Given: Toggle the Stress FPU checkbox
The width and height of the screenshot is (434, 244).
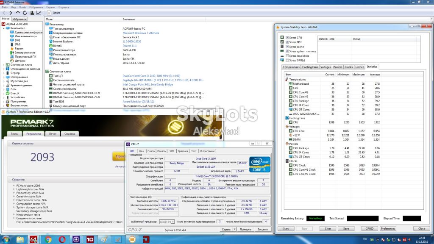Looking at the screenshot, I should click(287, 42).
